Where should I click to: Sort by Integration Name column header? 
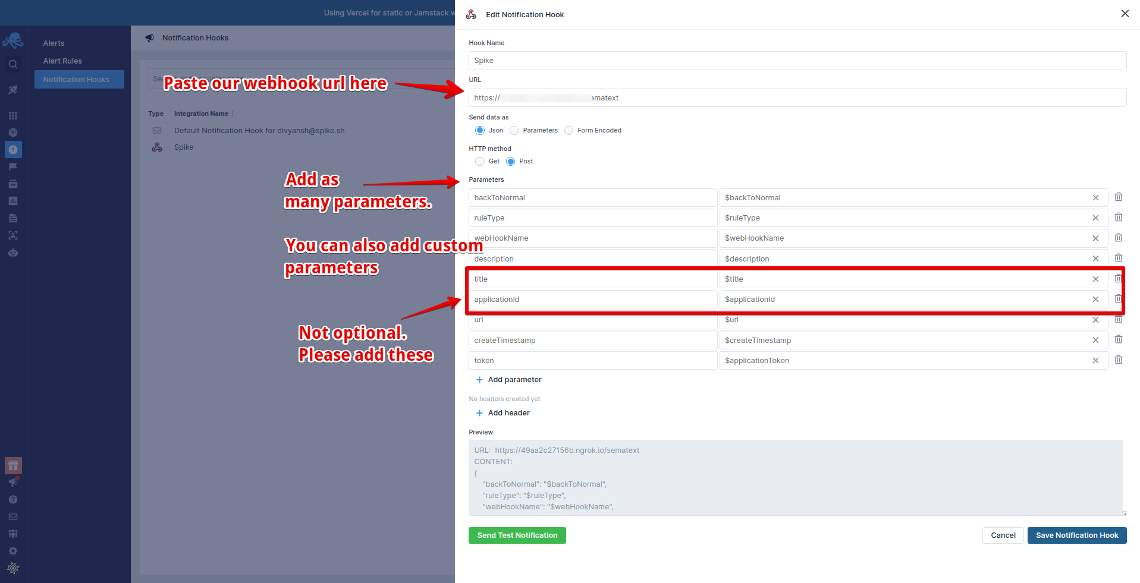click(x=201, y=114)
